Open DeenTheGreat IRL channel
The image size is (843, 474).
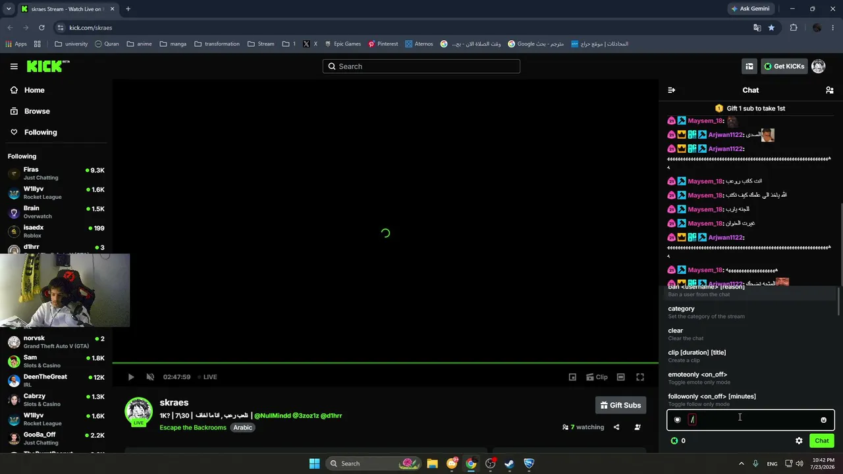56,381
